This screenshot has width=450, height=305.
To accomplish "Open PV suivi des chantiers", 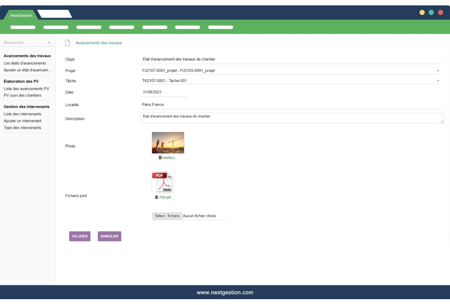I will pyautogui.click(x=22, y=95).
